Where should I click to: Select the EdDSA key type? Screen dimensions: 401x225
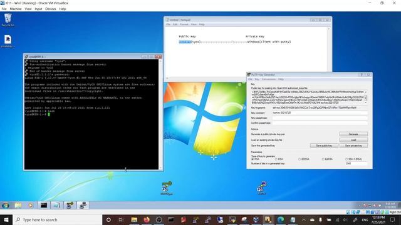click(x=323, y=159)
